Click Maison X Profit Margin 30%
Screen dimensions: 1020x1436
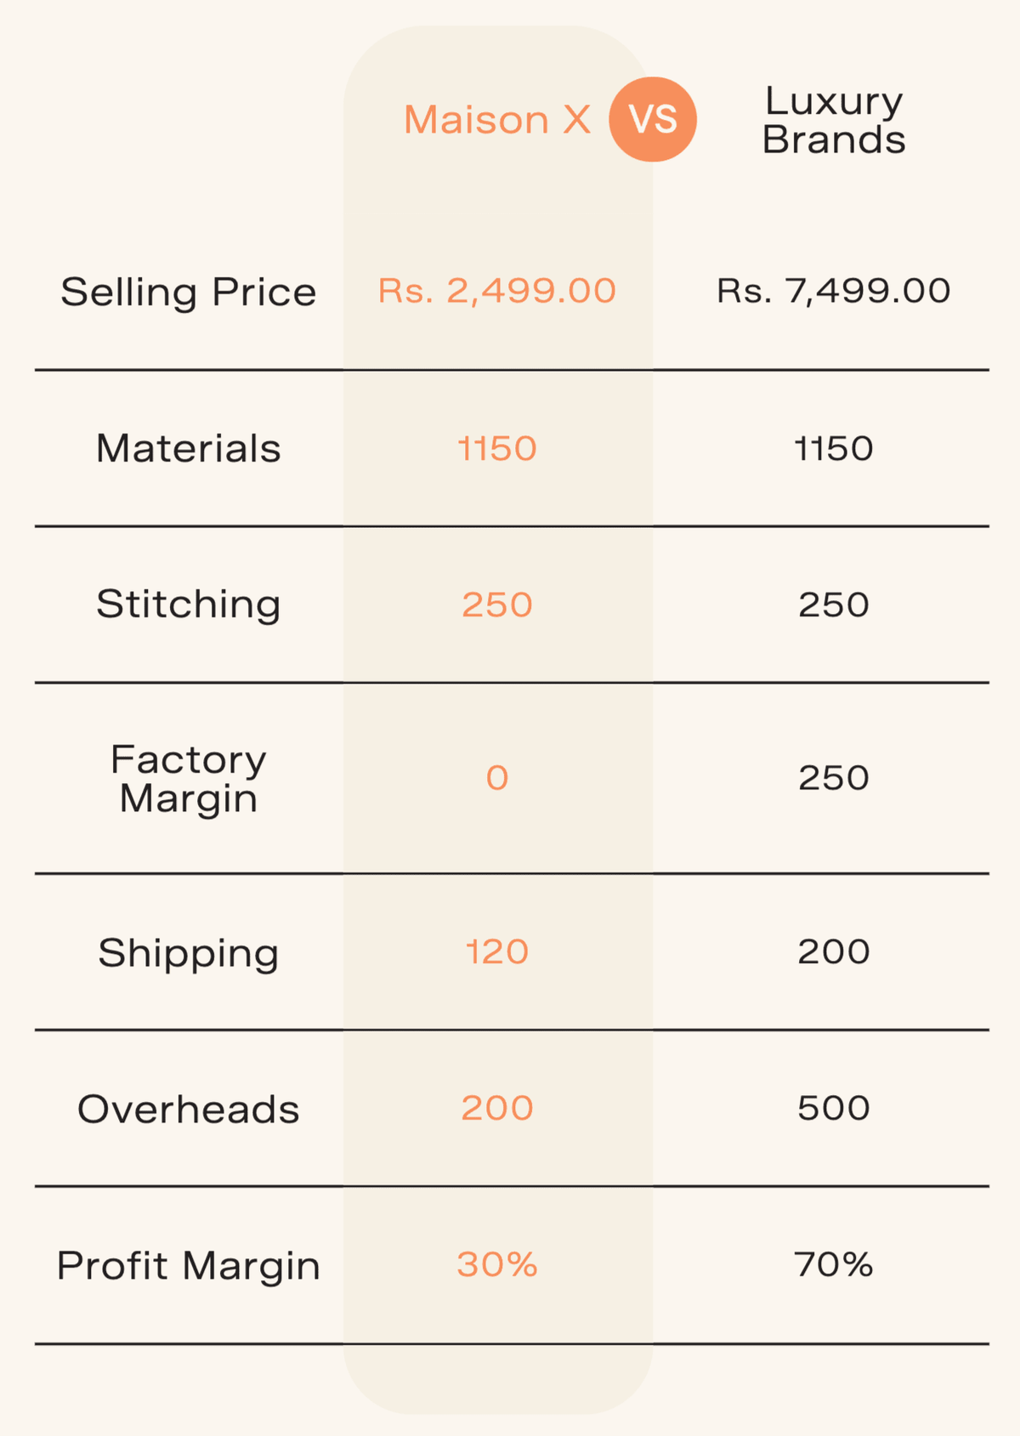tap(497, 1265)
